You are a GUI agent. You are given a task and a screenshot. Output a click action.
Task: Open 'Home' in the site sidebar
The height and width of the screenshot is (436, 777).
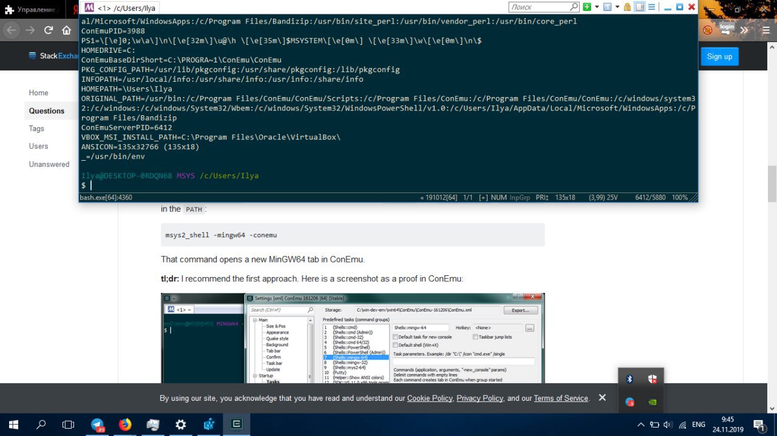point(38,93)
